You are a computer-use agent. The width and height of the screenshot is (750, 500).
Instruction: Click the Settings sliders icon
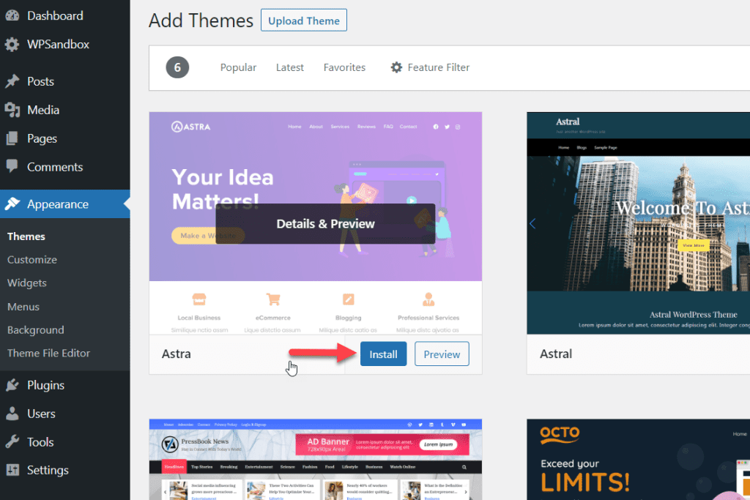(12, 471)
